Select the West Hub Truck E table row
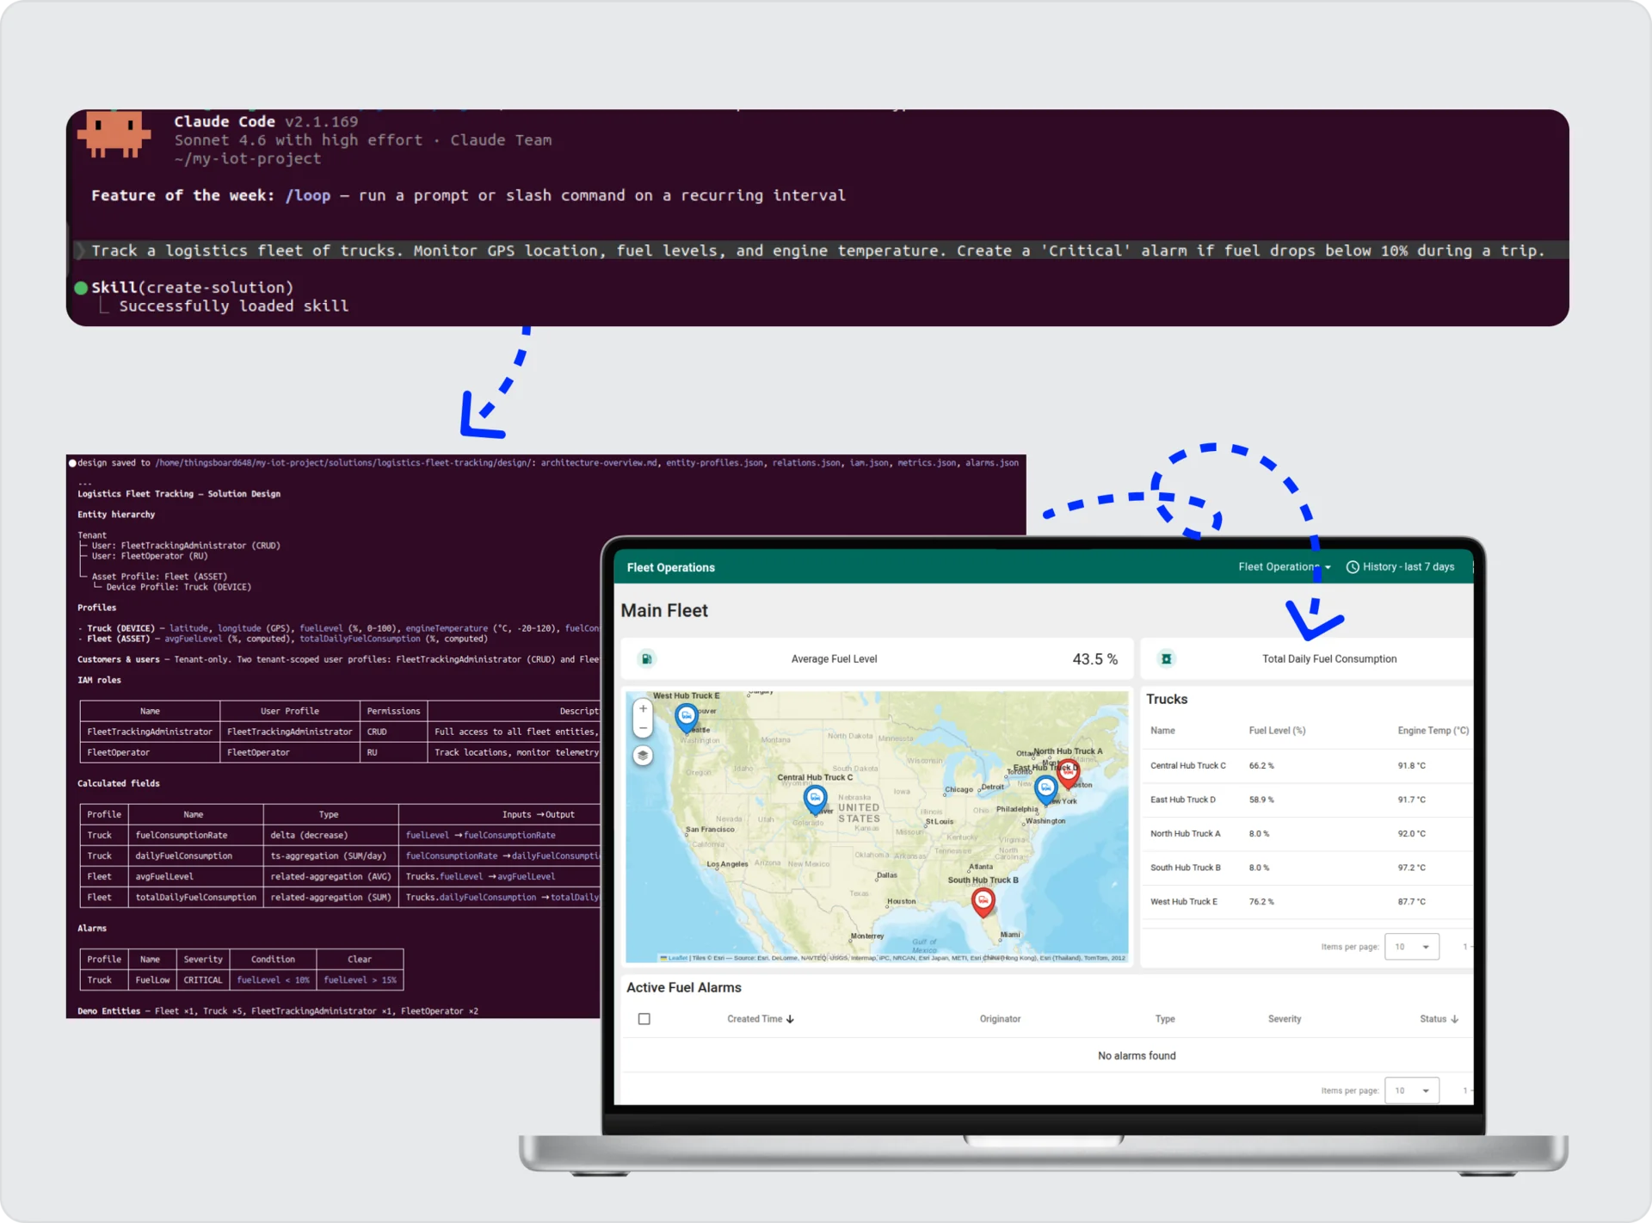 click(1307, 902)
